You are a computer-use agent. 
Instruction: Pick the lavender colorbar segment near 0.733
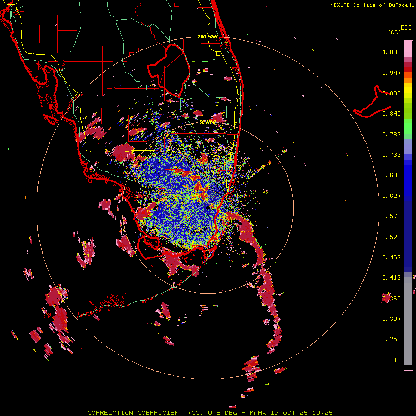tap(408, 147)
